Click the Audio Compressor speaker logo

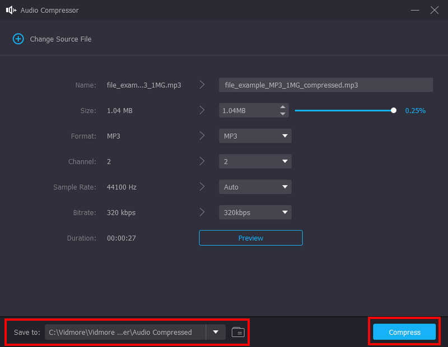point(11,10)
